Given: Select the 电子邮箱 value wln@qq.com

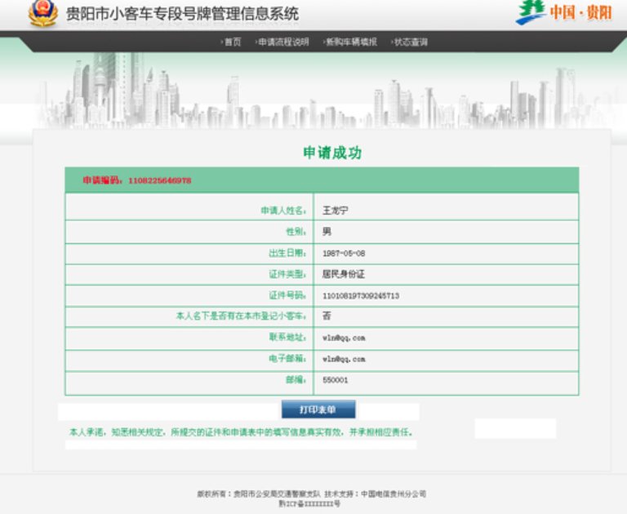Looking at the screenshot, I should pyautogui.click(x=344, y=359).
